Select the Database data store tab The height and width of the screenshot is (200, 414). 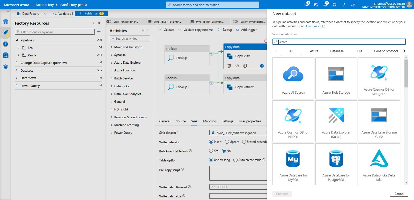click(337, 51)
